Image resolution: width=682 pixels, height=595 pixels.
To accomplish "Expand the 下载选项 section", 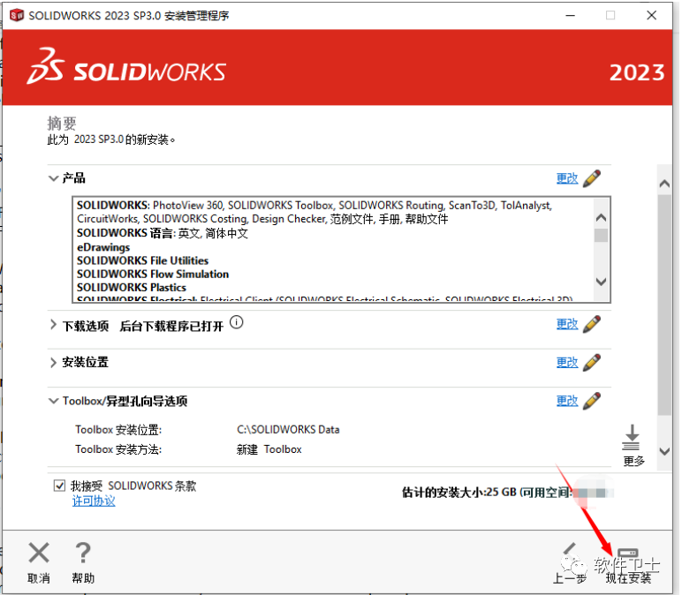I will [x=53, y=324].
